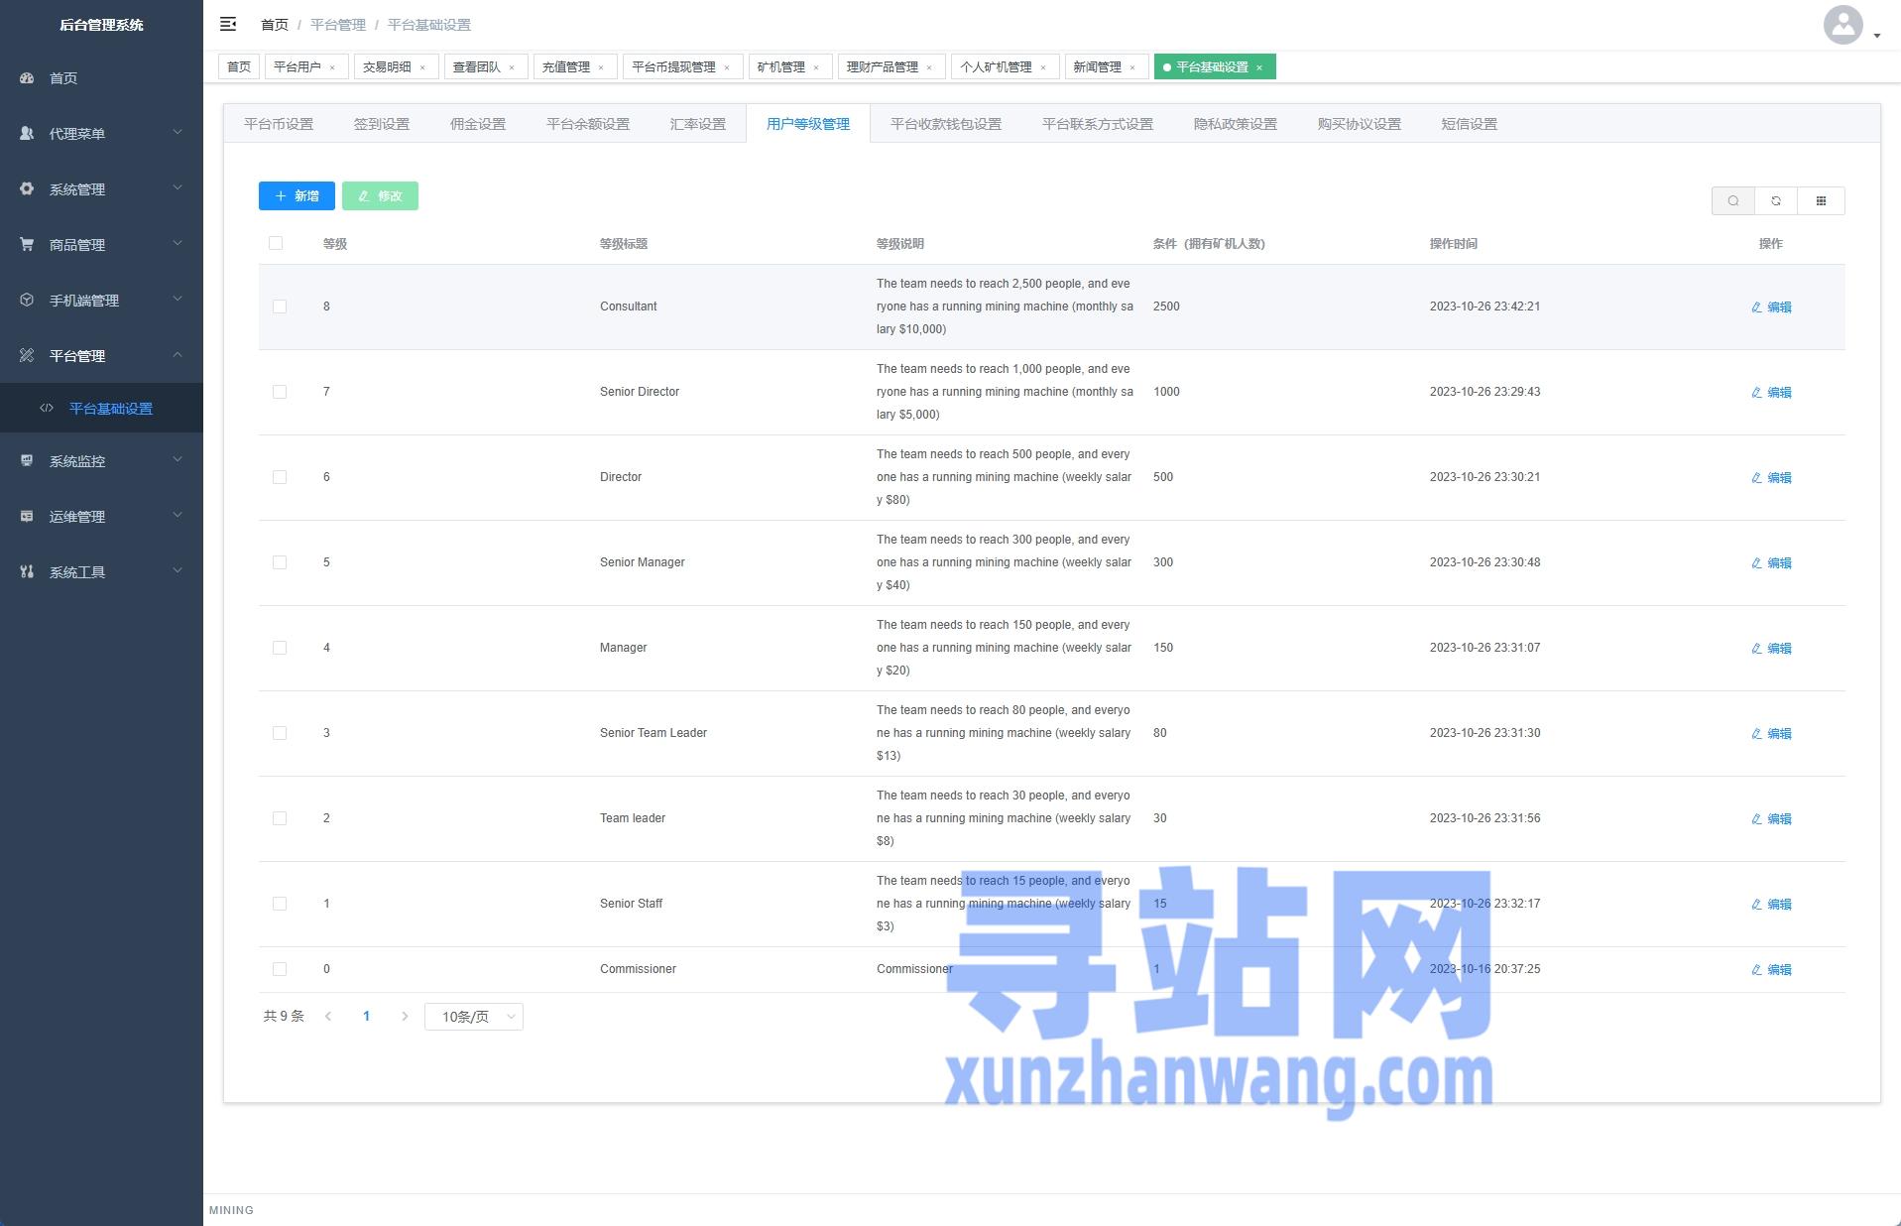Close the 充值管理 tab
This screenshot has width=1901, height=1226.
(601, 67)
